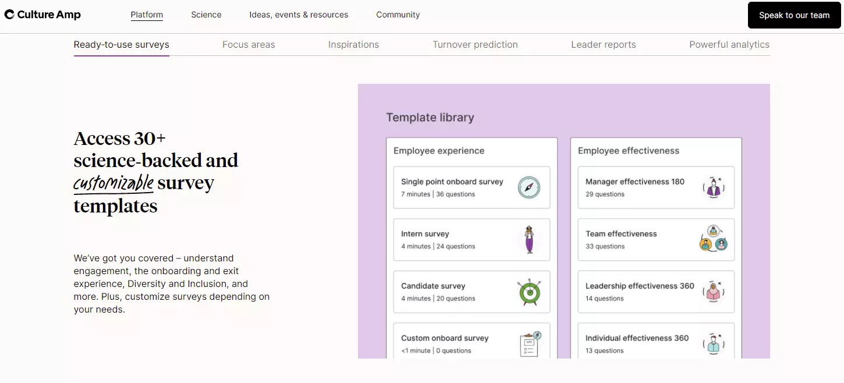Screen dimensions: 844x383
Task: Click the '14 questions' text
Action: coord(604,299)
